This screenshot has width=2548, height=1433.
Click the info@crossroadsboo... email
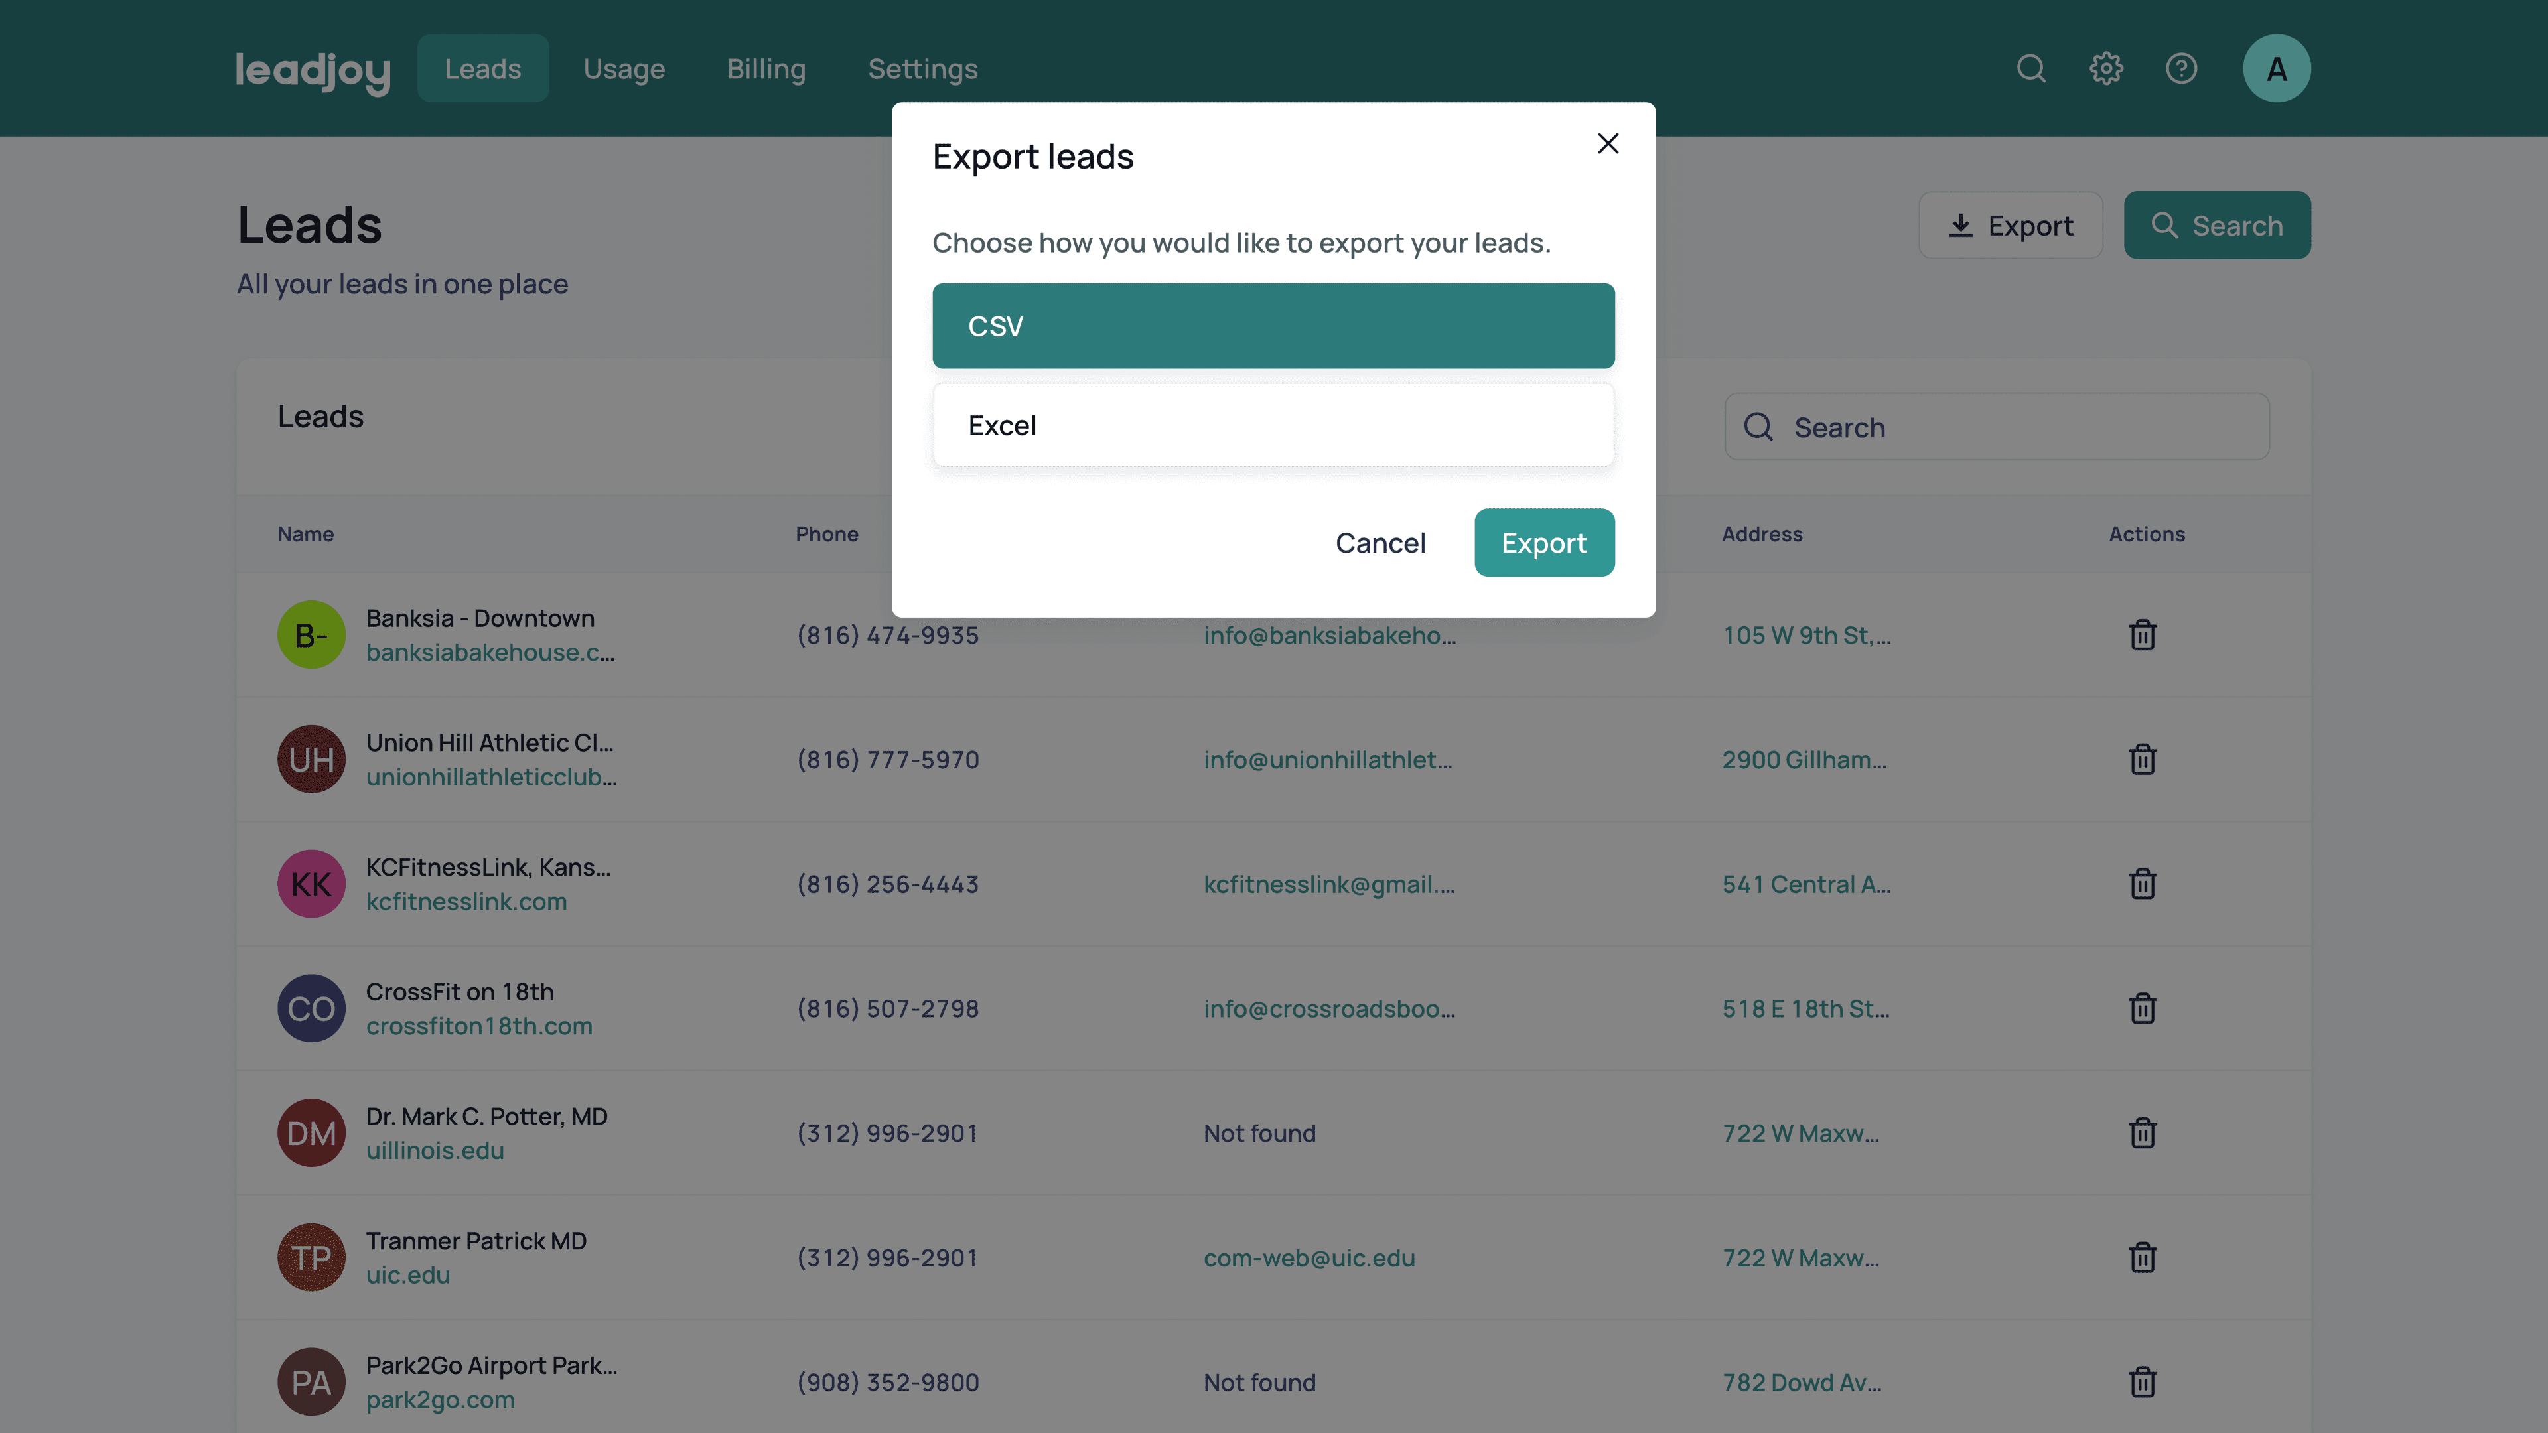point(1328,1008)
